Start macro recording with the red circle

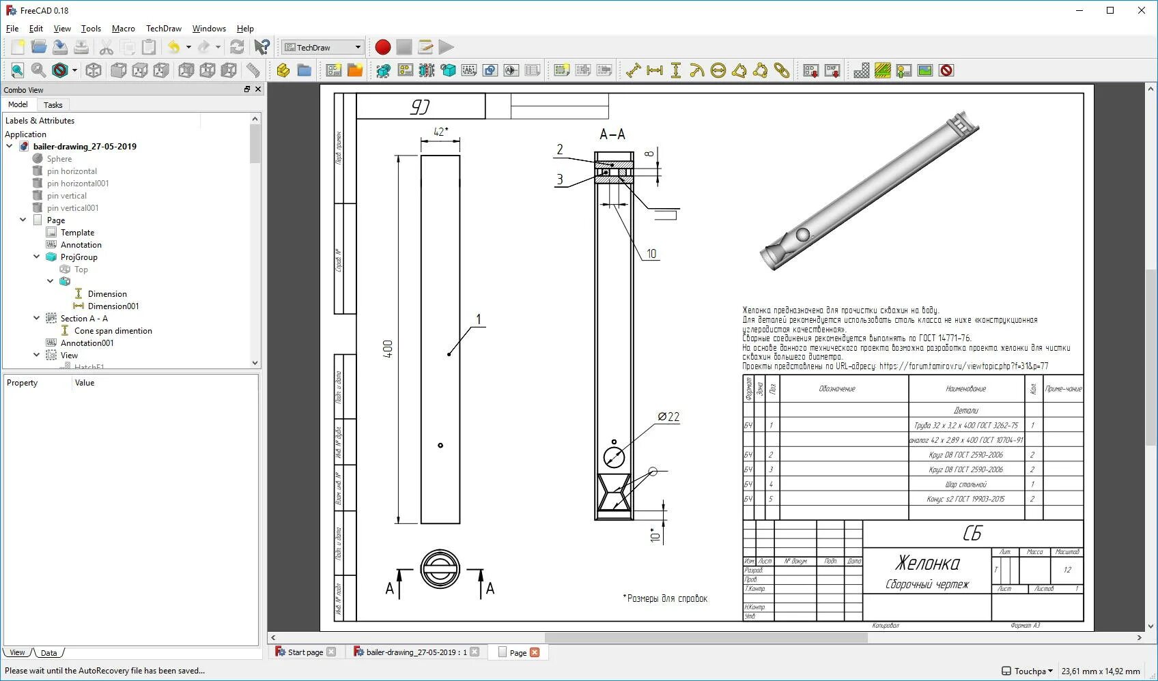coord(382,47)
